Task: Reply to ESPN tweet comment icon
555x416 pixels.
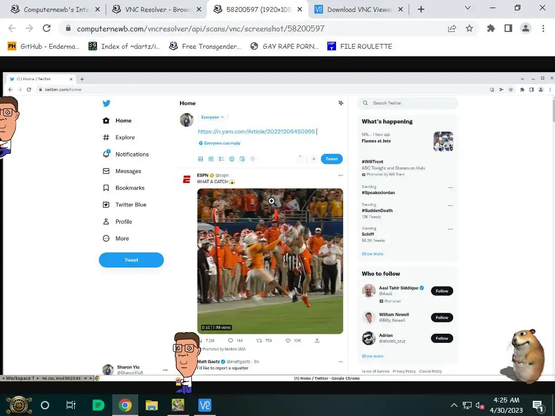Action: [x=230, y=341]
